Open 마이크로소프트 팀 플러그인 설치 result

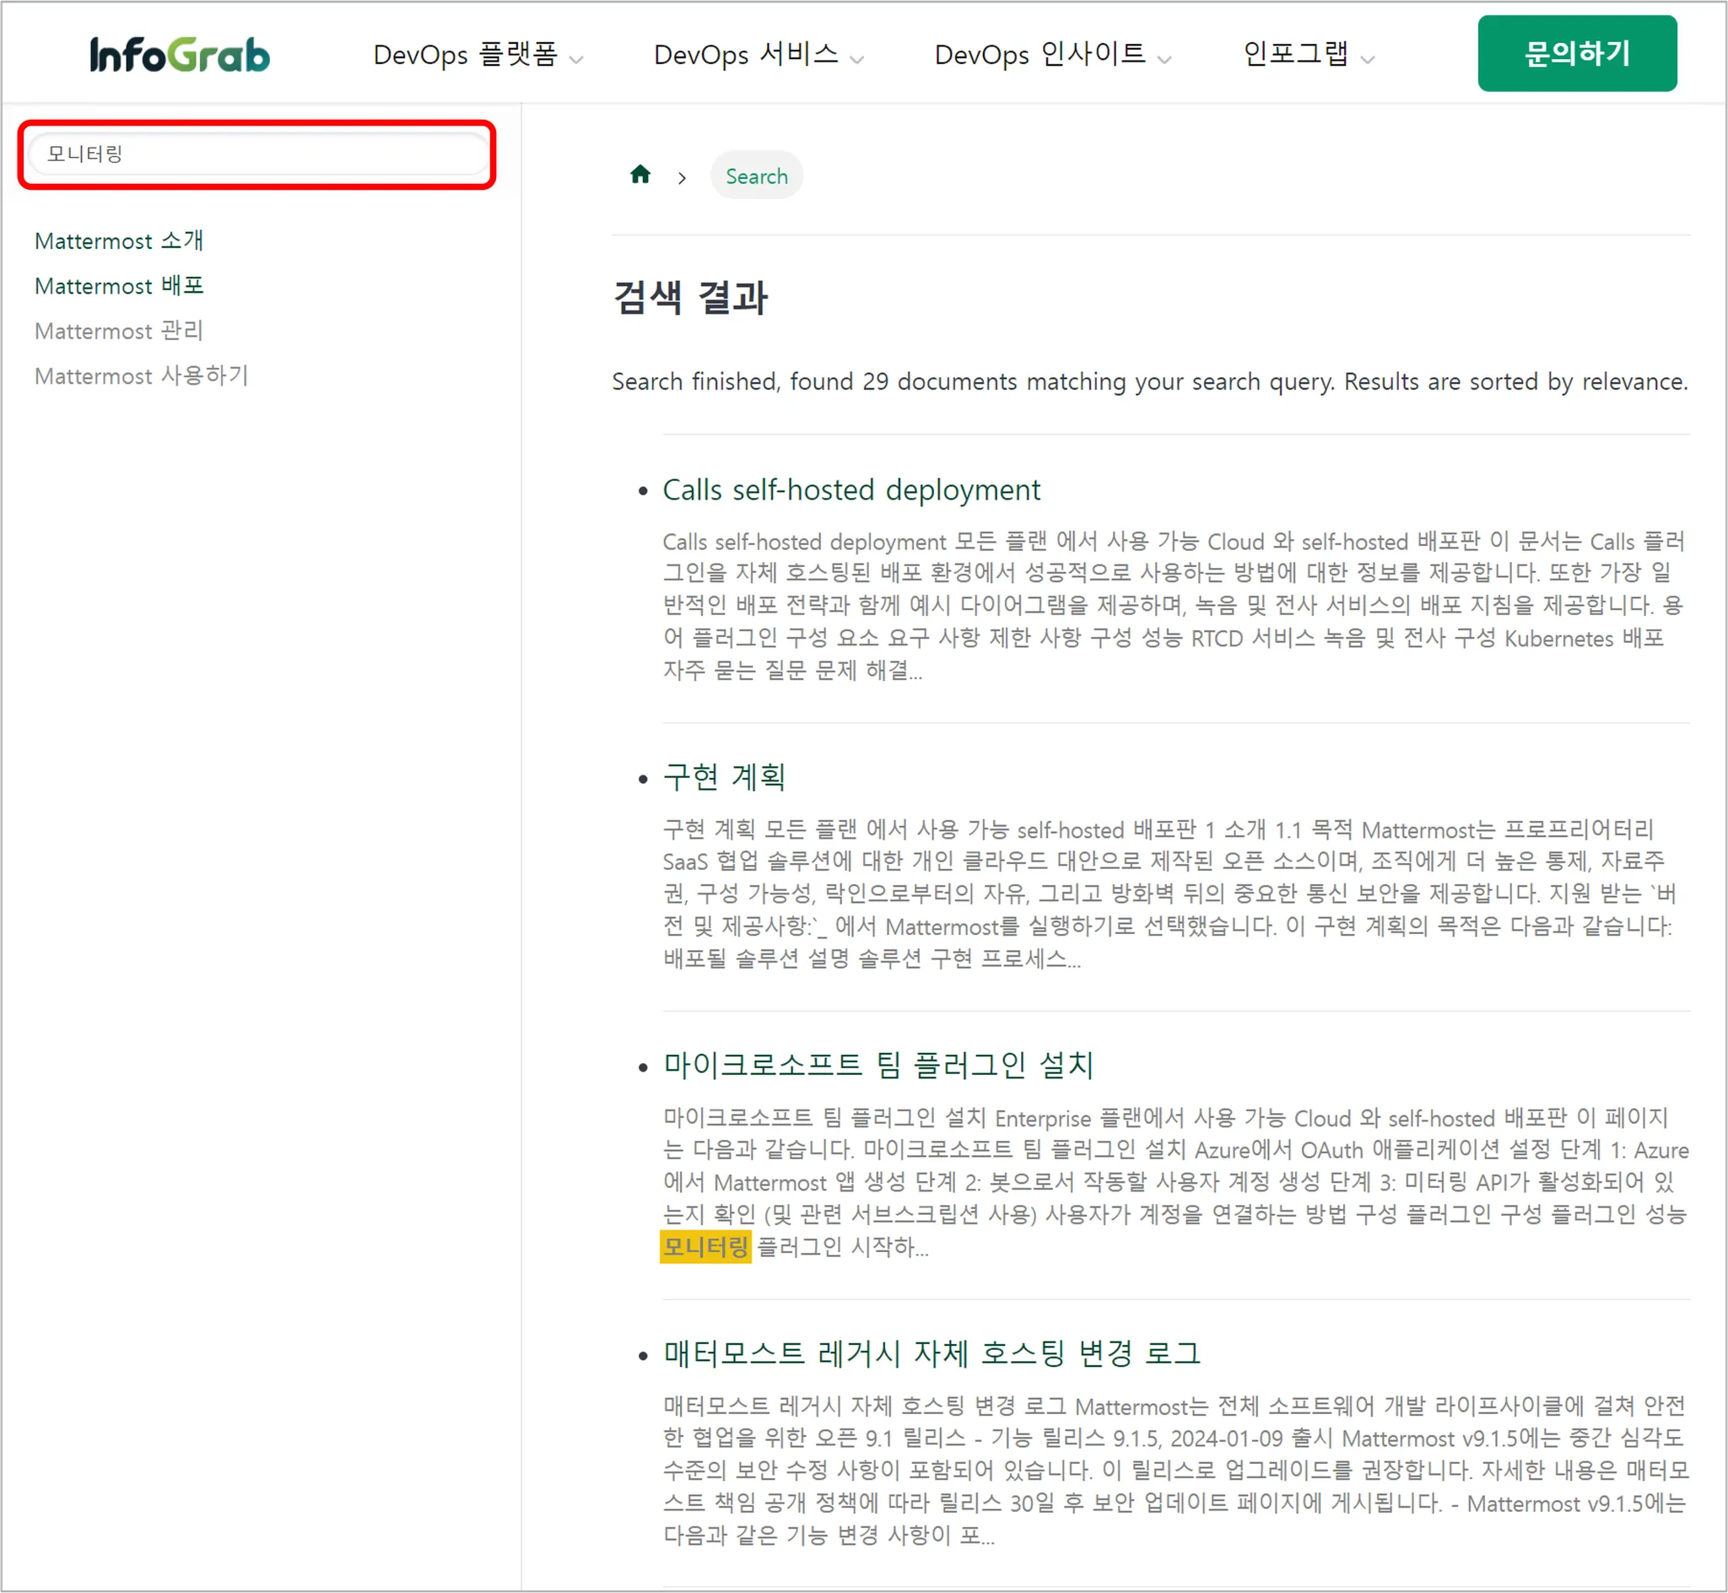[877, 1065]
